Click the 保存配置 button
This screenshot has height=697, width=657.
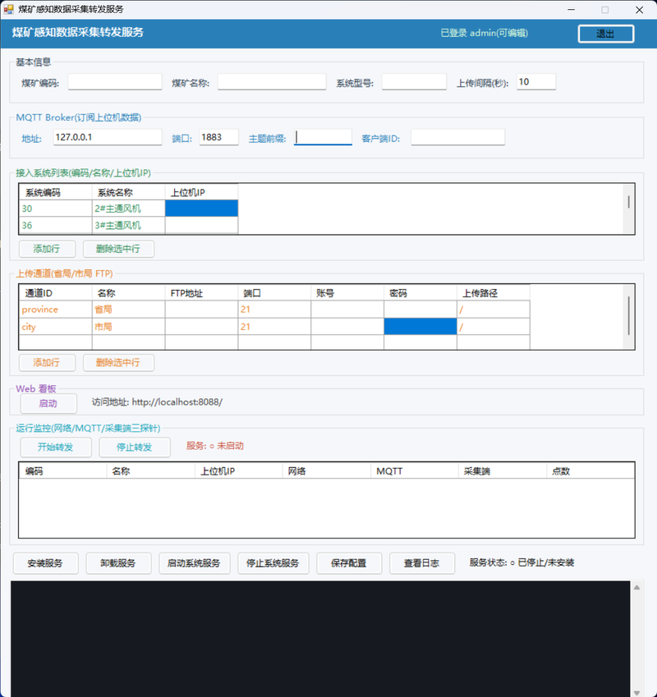[x=349, y=563]
